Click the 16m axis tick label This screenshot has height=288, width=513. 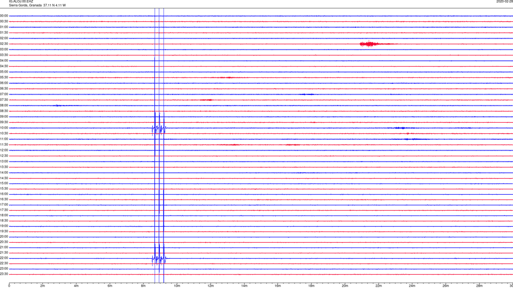point(278,286)
